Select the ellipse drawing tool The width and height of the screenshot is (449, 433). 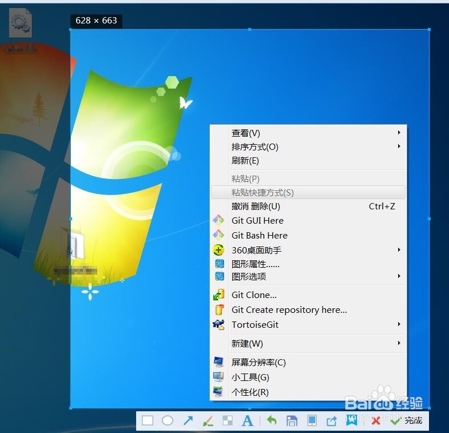point(168,420)
